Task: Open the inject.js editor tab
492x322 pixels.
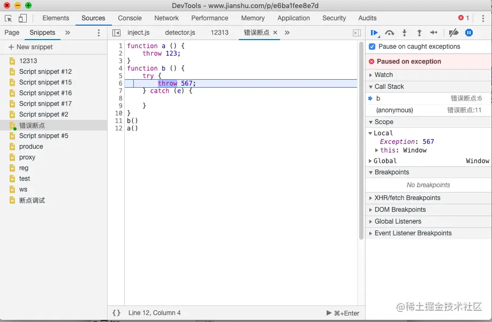Action: 138,33
